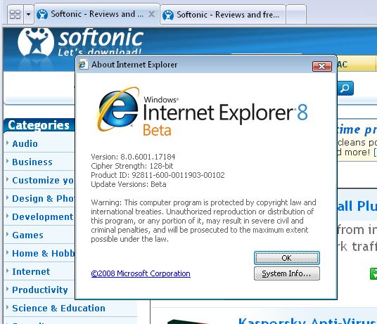Switch to the second Softonic tab
Image resolution: width=377 pixels, height=324 pixels.
[223, 15]
